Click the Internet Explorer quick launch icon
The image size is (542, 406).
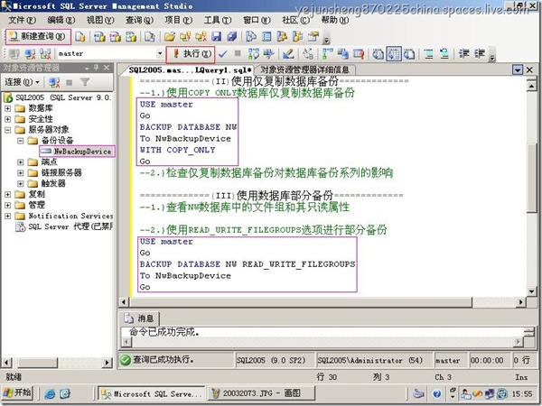[50, 393]
